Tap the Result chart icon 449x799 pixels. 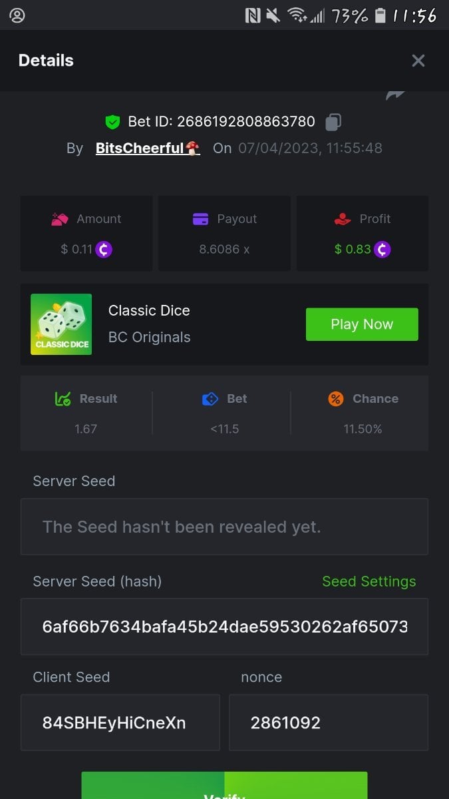[63, 399]
